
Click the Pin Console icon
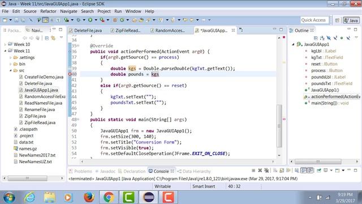pos(319,171)
